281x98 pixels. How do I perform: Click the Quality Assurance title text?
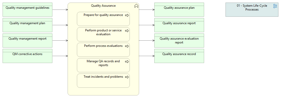point(103,6)
